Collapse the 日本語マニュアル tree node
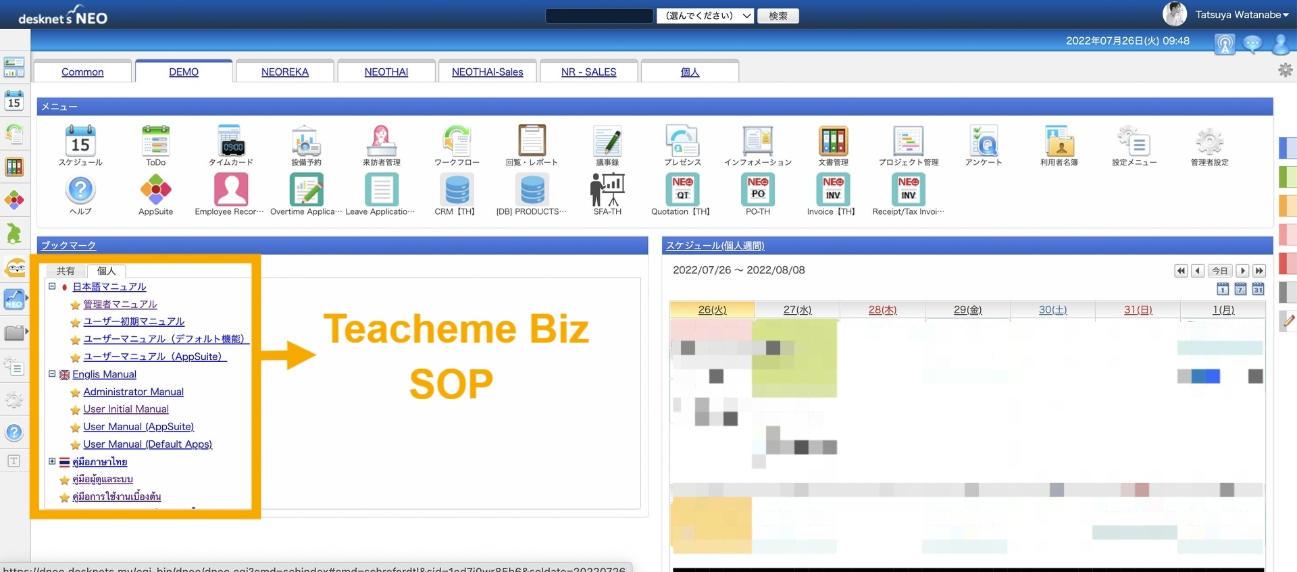This screenshot has width=1297, height=572. [52, 286]
